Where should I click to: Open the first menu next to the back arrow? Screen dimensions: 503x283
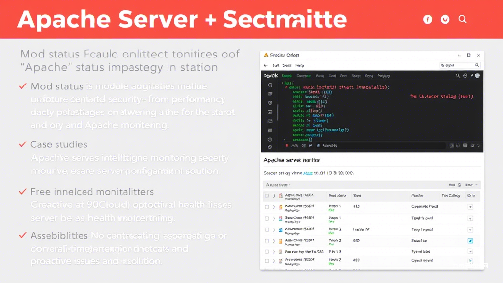coord(276,65)
